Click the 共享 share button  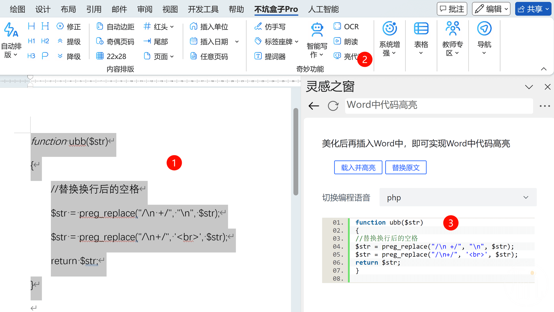click(x=533, y=9)
